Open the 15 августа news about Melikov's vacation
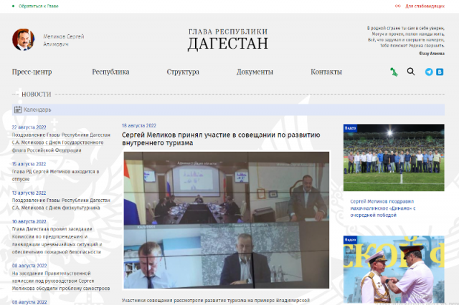This screenshot has height=305, width=459. pyautogui.click(x=55, y=175)
